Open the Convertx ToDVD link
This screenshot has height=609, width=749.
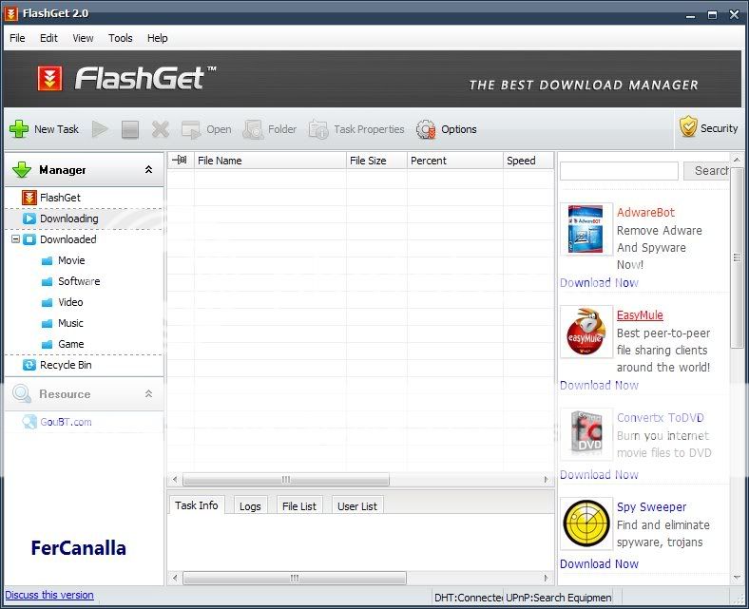point(661,418)
